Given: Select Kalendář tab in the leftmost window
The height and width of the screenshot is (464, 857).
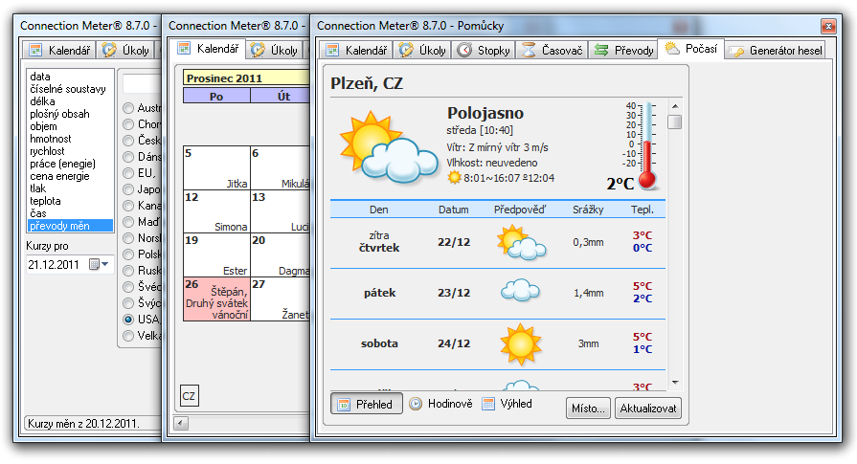Looking at the screenshot, I should (x=59, y=50).
